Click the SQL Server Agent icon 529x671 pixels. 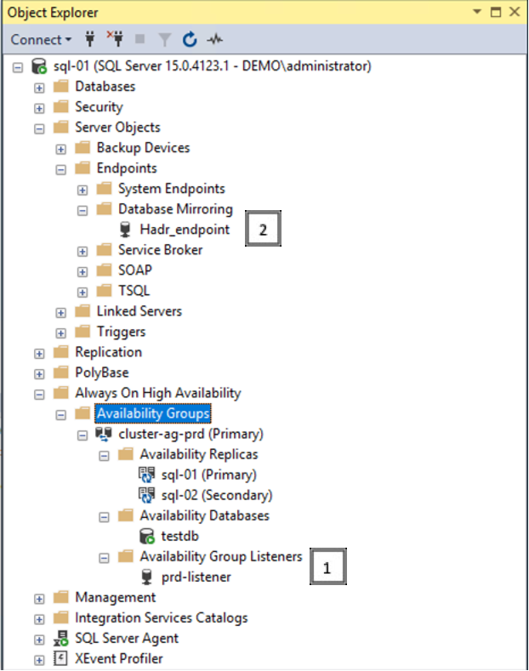(x=61, y=638)
